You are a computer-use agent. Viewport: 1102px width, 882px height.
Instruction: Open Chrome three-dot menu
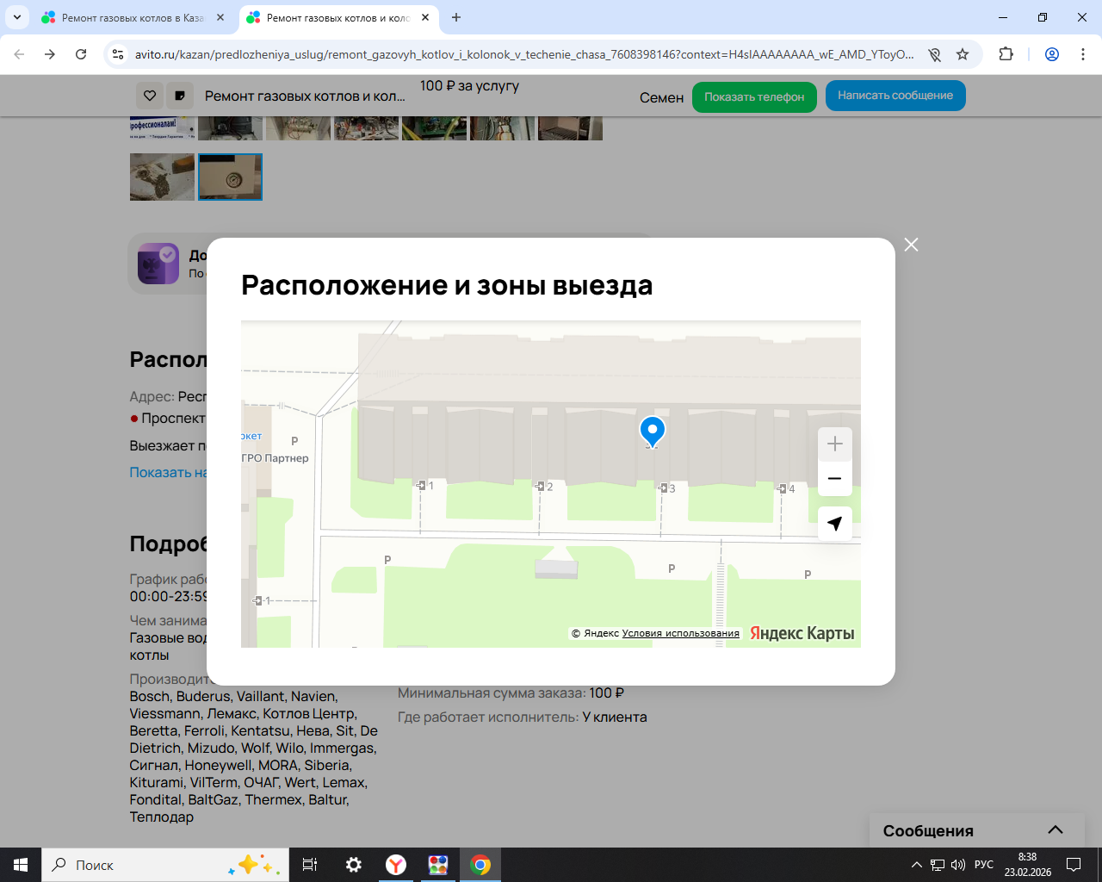pyautogui.click(x=1083, y=54)
